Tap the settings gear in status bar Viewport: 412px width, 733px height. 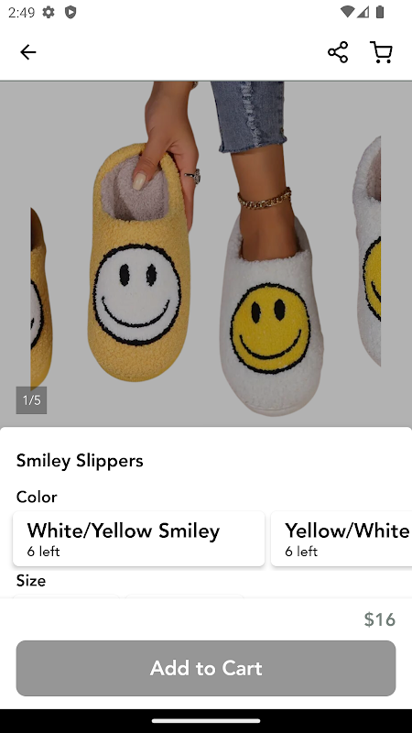click(x=49, y=12)
